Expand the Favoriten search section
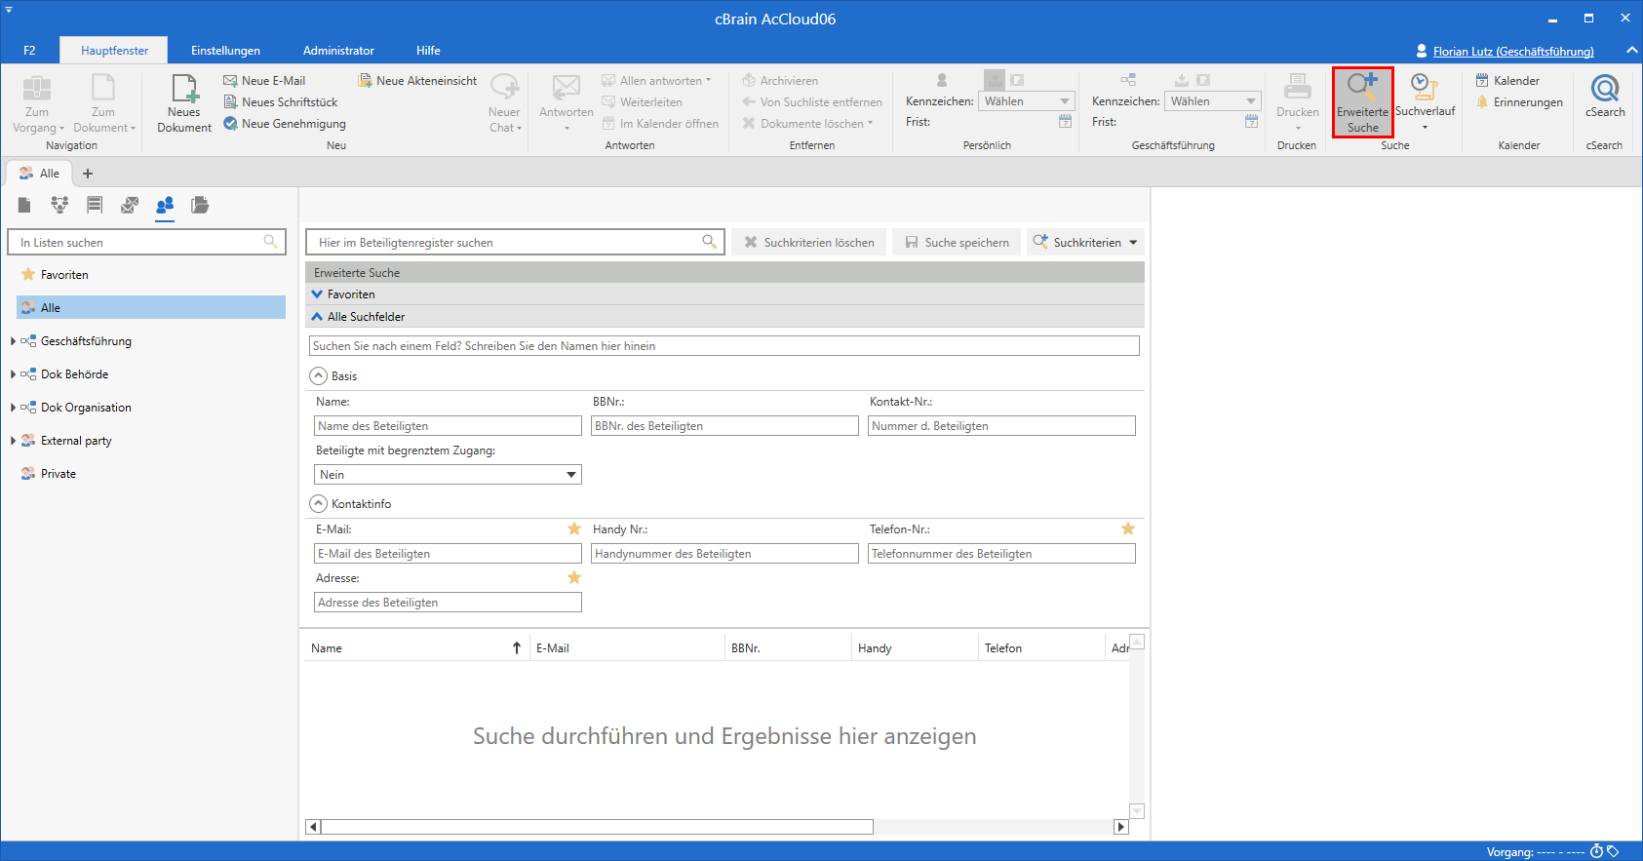 (317, 294)
